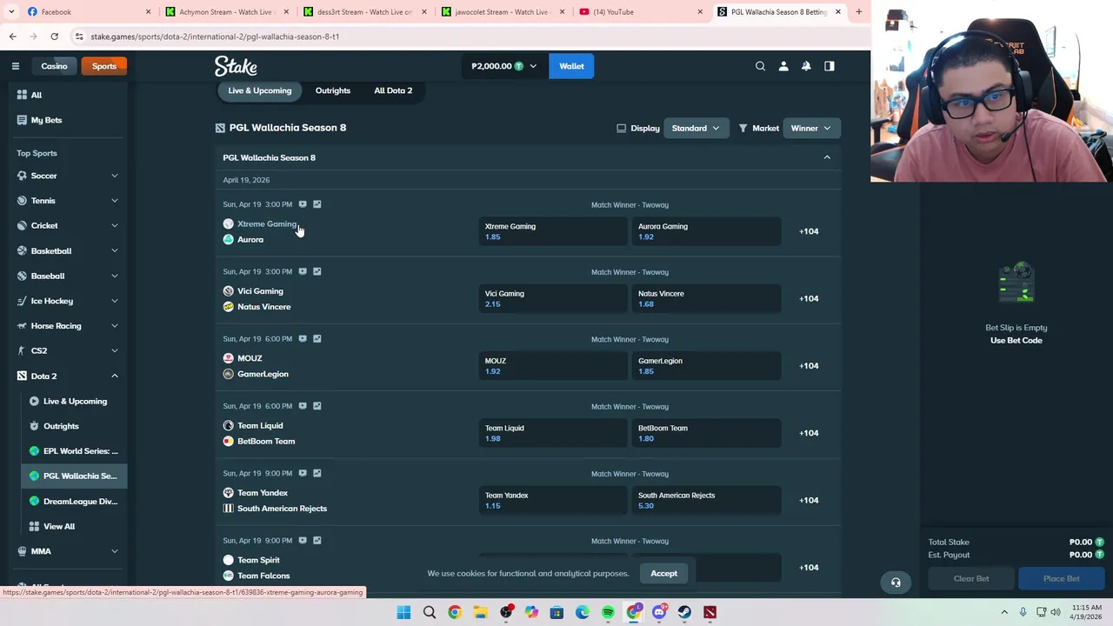
Task: Switch to Sports mode
Action: 103,66
